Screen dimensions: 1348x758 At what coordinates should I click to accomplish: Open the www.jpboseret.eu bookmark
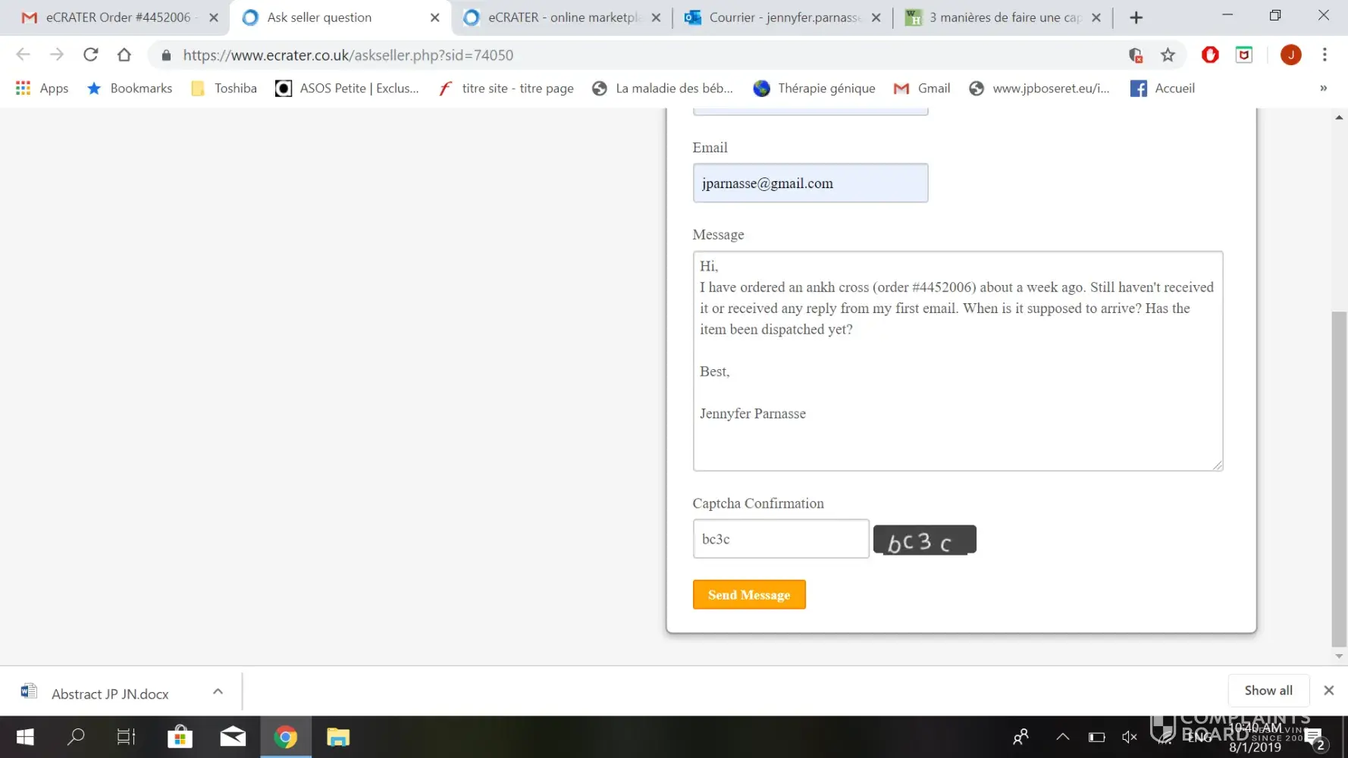click(x=1039, y=88)
